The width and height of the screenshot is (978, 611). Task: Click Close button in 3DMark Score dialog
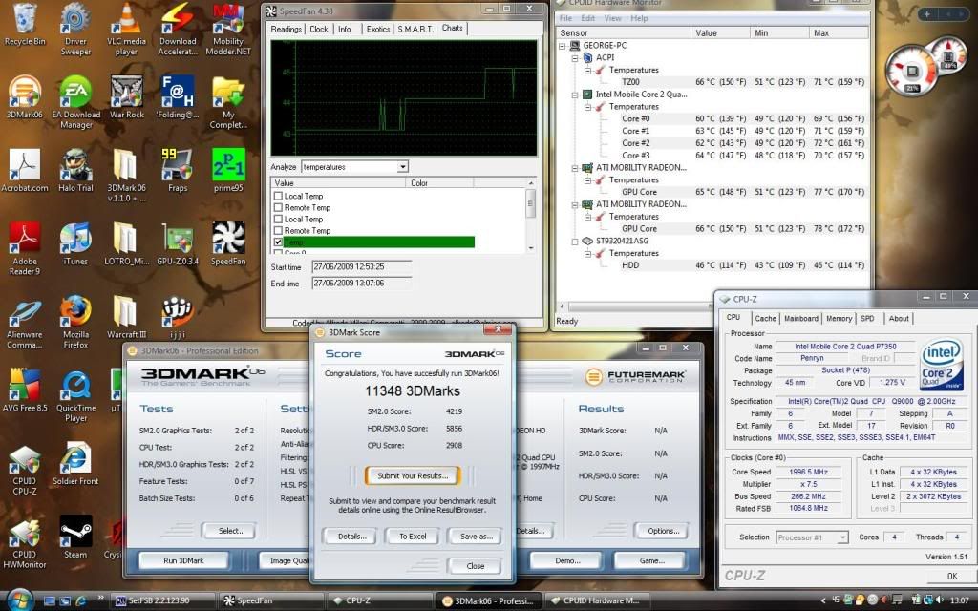tap(476, 566)
